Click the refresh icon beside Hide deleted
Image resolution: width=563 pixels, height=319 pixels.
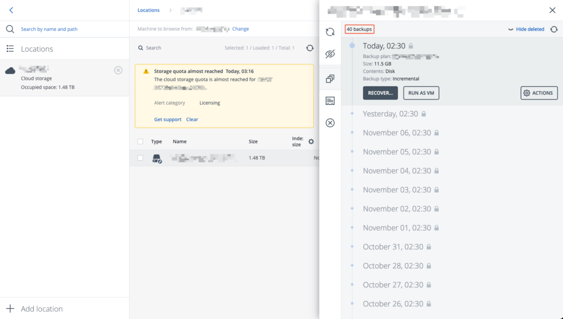(x=554, y=29)
